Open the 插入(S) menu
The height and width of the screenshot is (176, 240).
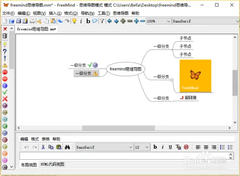[55, 13]
